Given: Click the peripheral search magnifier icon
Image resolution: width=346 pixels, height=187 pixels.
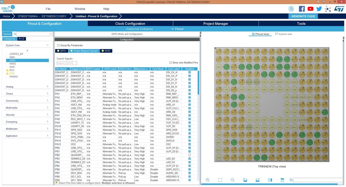Looking at the screenshot, I should click(x=15, y=34).
